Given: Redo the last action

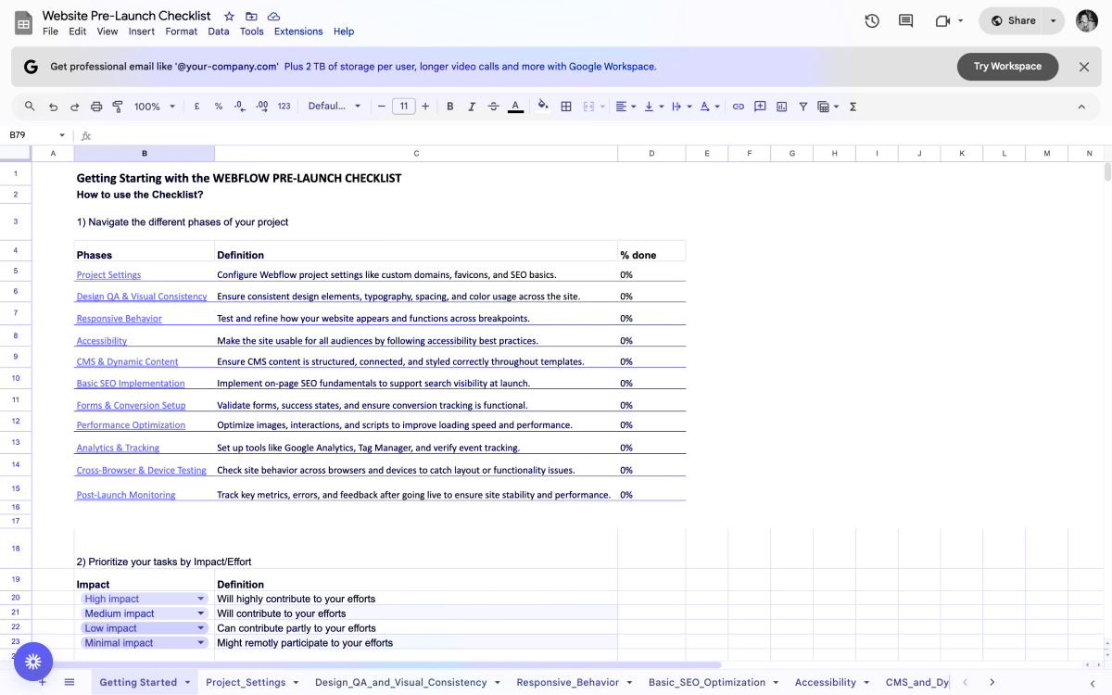Looking at the screenshot, I should point(75,107).
